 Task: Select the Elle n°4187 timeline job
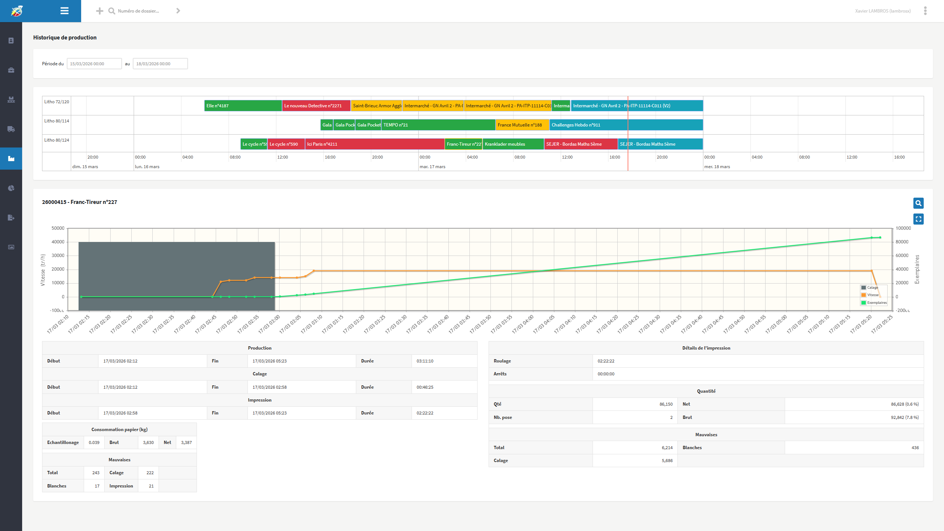pos(243,106)
